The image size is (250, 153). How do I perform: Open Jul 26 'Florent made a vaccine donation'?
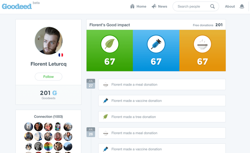tap(162, 148)
